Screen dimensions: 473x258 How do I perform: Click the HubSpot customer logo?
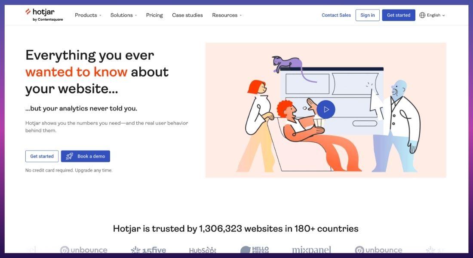click(x=203, y=250)
